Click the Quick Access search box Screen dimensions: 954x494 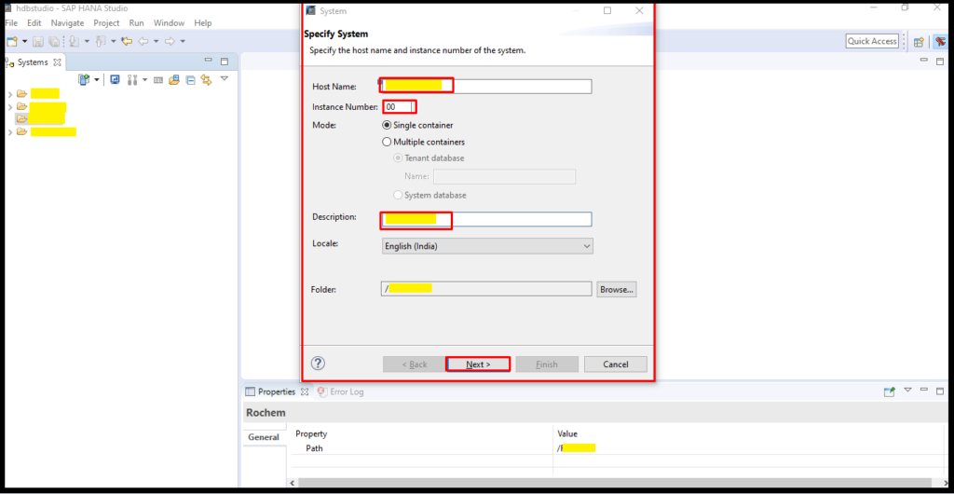(872, 41)
